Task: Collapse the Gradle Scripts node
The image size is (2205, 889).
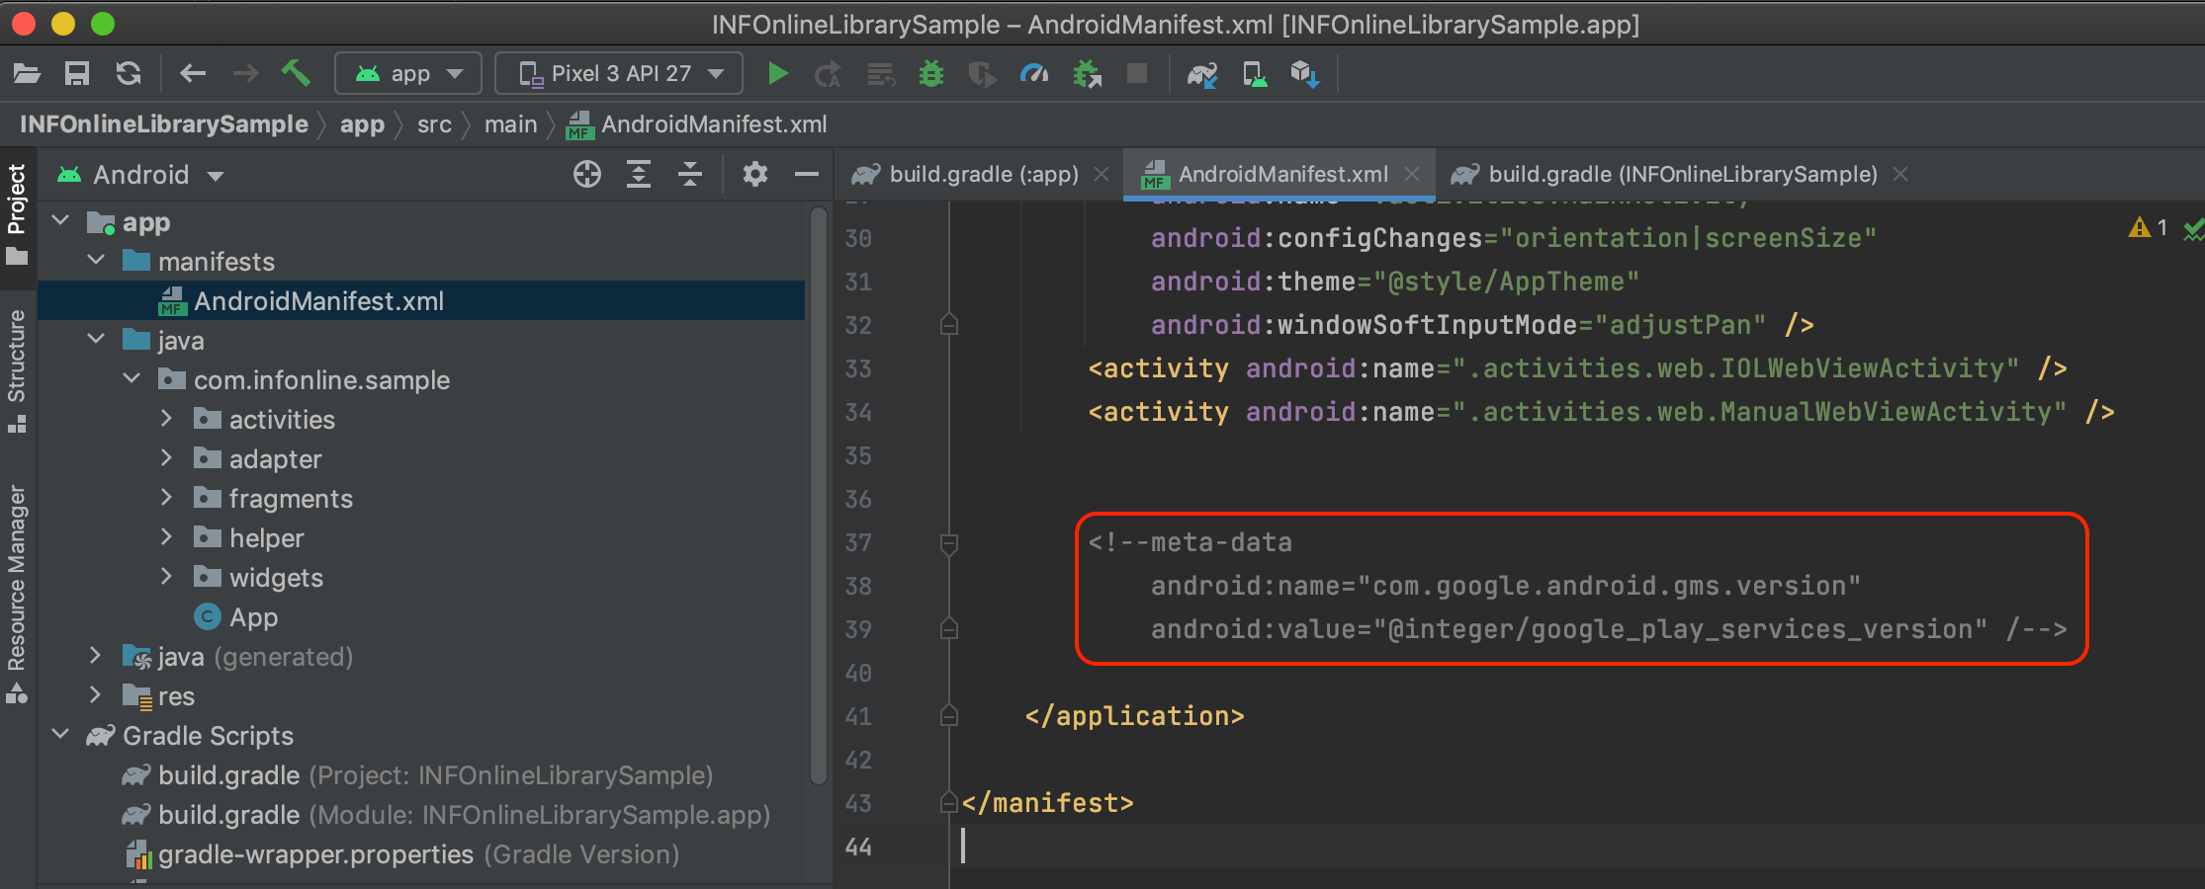Action: point(61,734)
